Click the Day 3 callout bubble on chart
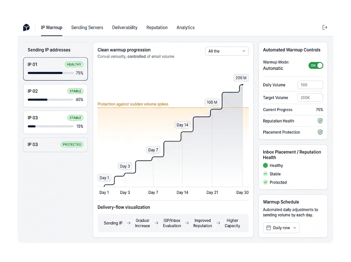The height and width of the screenshot is (262, 351). coord(125,166)
